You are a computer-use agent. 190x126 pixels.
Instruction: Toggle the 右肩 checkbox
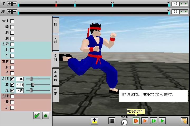pos(12,44)
